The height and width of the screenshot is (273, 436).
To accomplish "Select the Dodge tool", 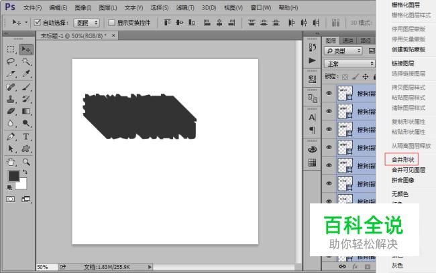I will pos(26,123).
